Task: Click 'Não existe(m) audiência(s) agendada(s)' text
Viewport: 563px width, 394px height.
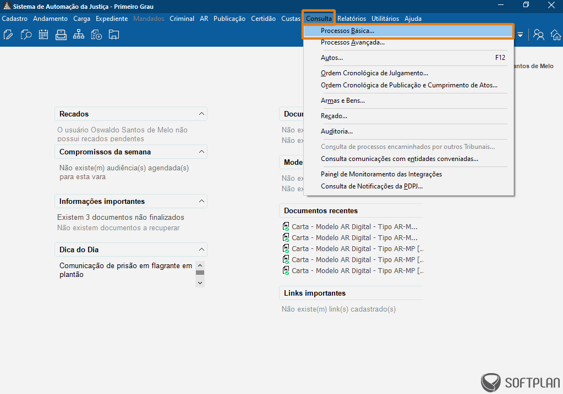Action: pos(124,172)
